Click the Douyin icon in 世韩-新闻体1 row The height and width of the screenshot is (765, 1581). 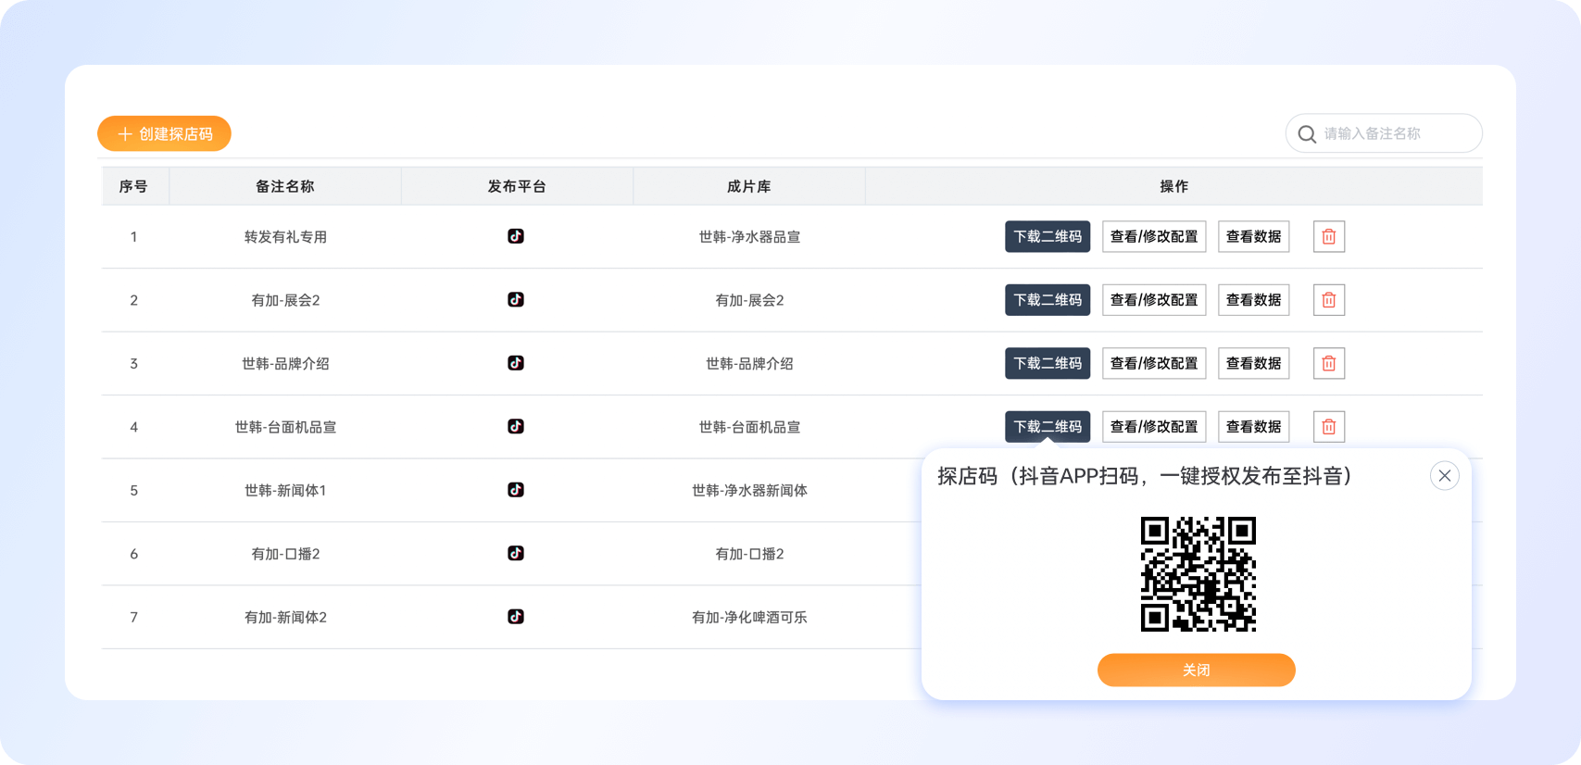click(x=516, y=490)
